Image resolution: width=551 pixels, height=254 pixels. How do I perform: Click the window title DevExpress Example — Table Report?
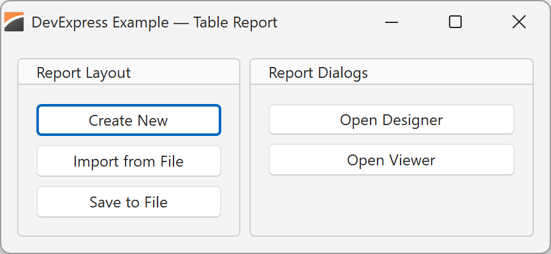(154, 22)
